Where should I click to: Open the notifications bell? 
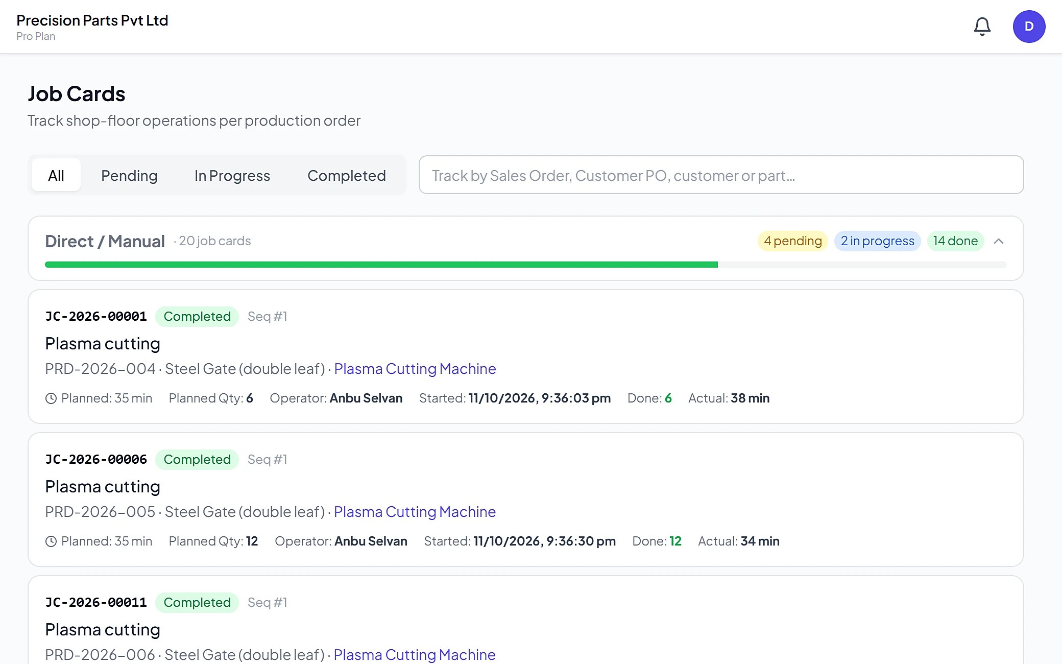pyautogui.click(x=982, y=27)
